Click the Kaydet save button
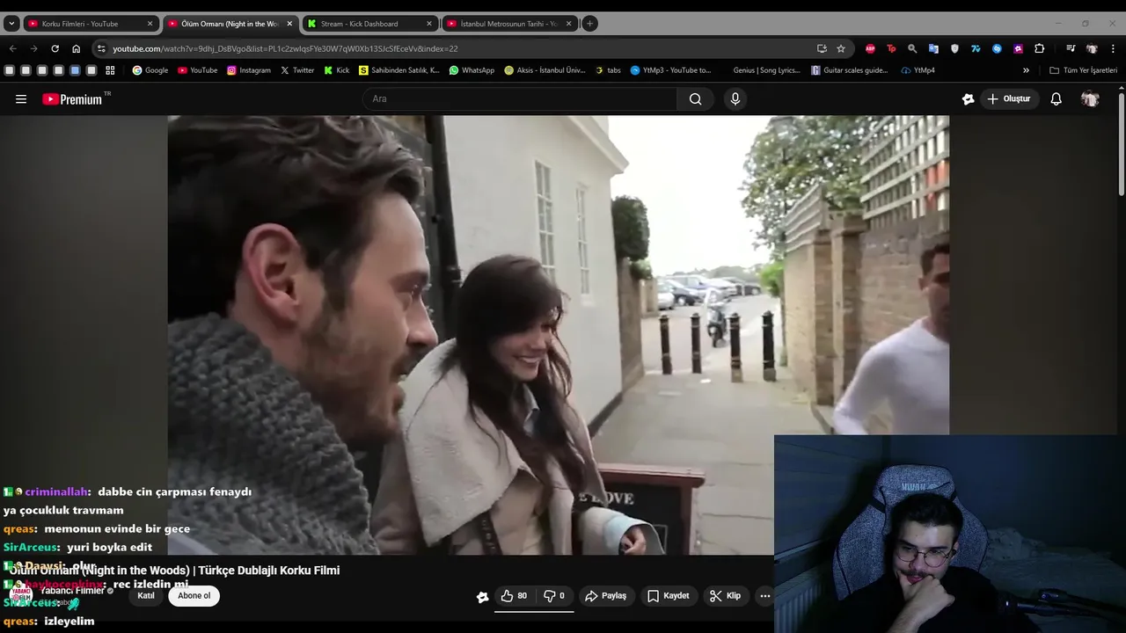 point(668,596)
